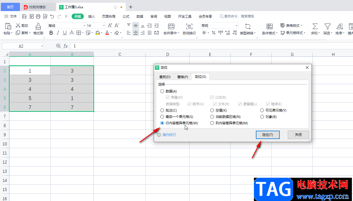Screen dimensions: 353x201
Task: Select the 数据(A) radio option
Action: [162, 91]
